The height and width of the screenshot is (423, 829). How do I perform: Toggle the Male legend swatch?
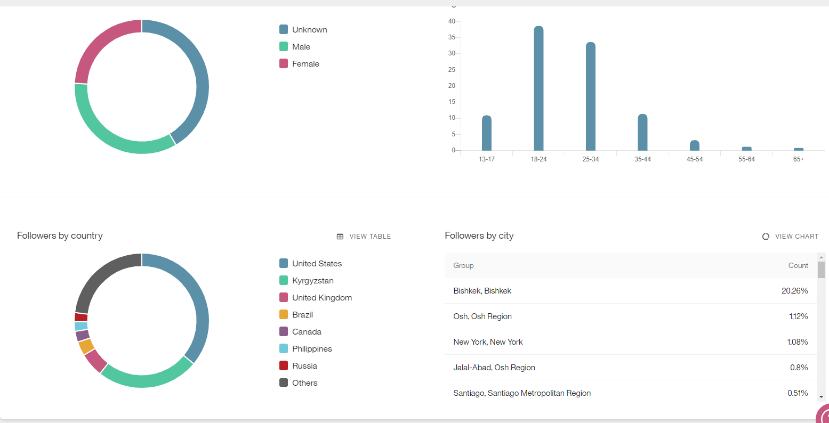[284, 47]
